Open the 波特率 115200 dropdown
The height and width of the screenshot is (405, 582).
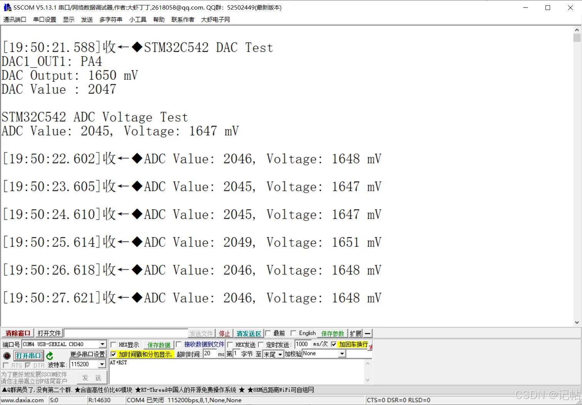click(102, 364)
